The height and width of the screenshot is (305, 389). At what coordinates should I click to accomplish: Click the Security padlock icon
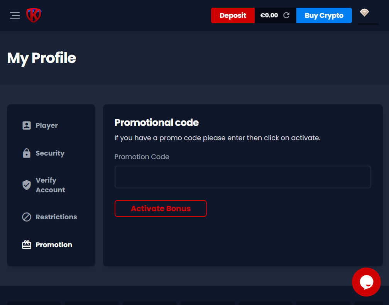click(27, 153)
